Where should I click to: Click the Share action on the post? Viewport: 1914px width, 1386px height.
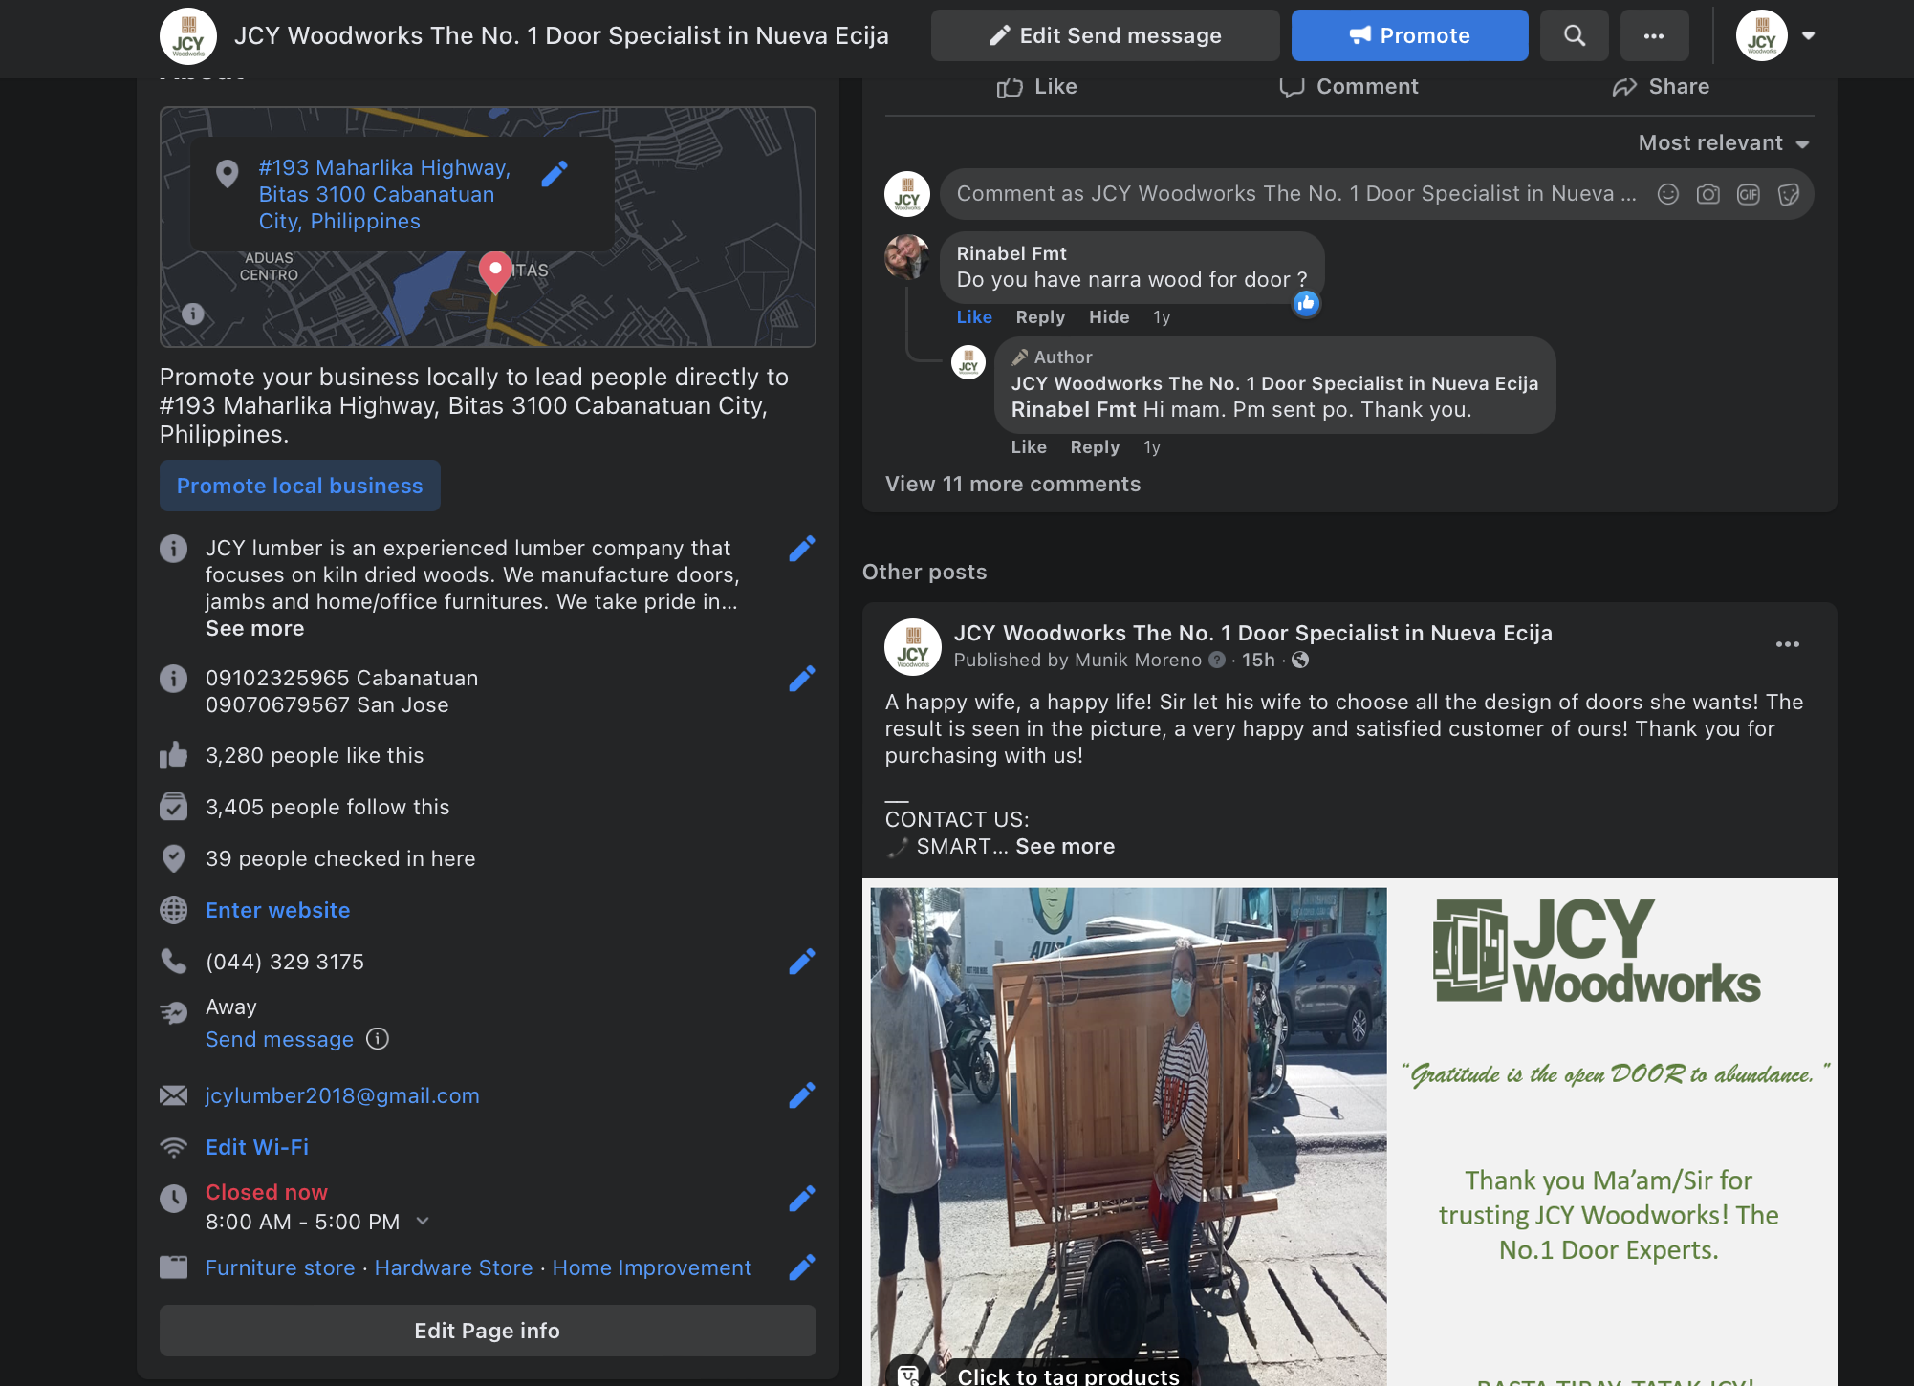[x=1661, y=87]
